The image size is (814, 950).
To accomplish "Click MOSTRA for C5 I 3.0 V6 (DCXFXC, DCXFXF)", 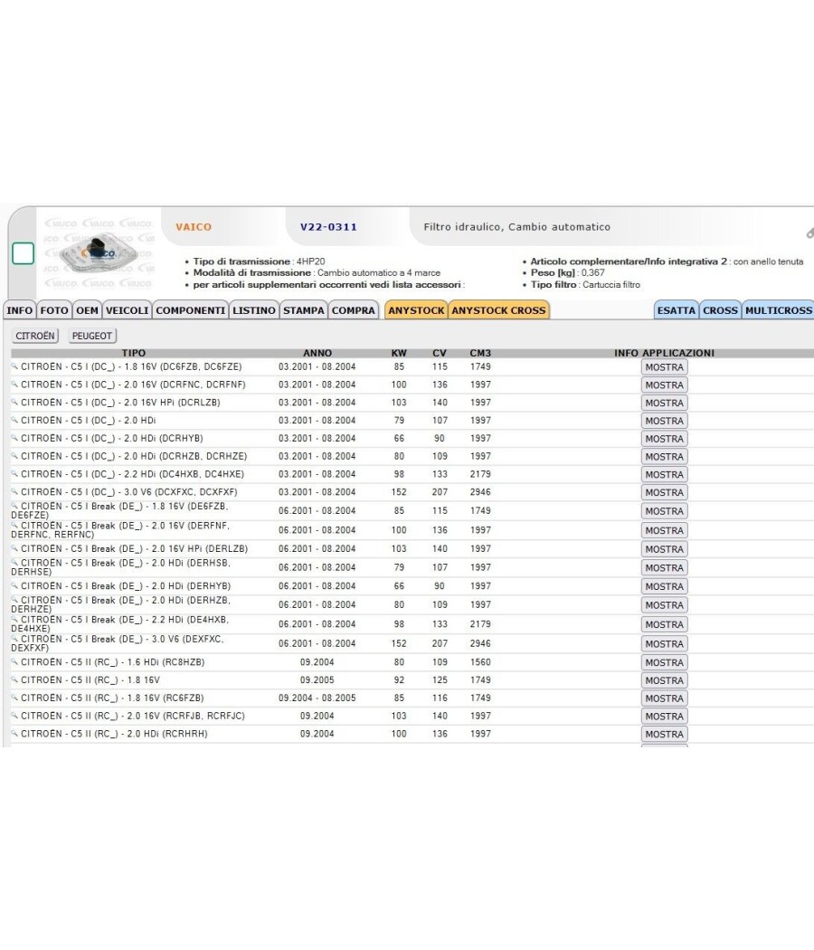I will click(665, 492).
